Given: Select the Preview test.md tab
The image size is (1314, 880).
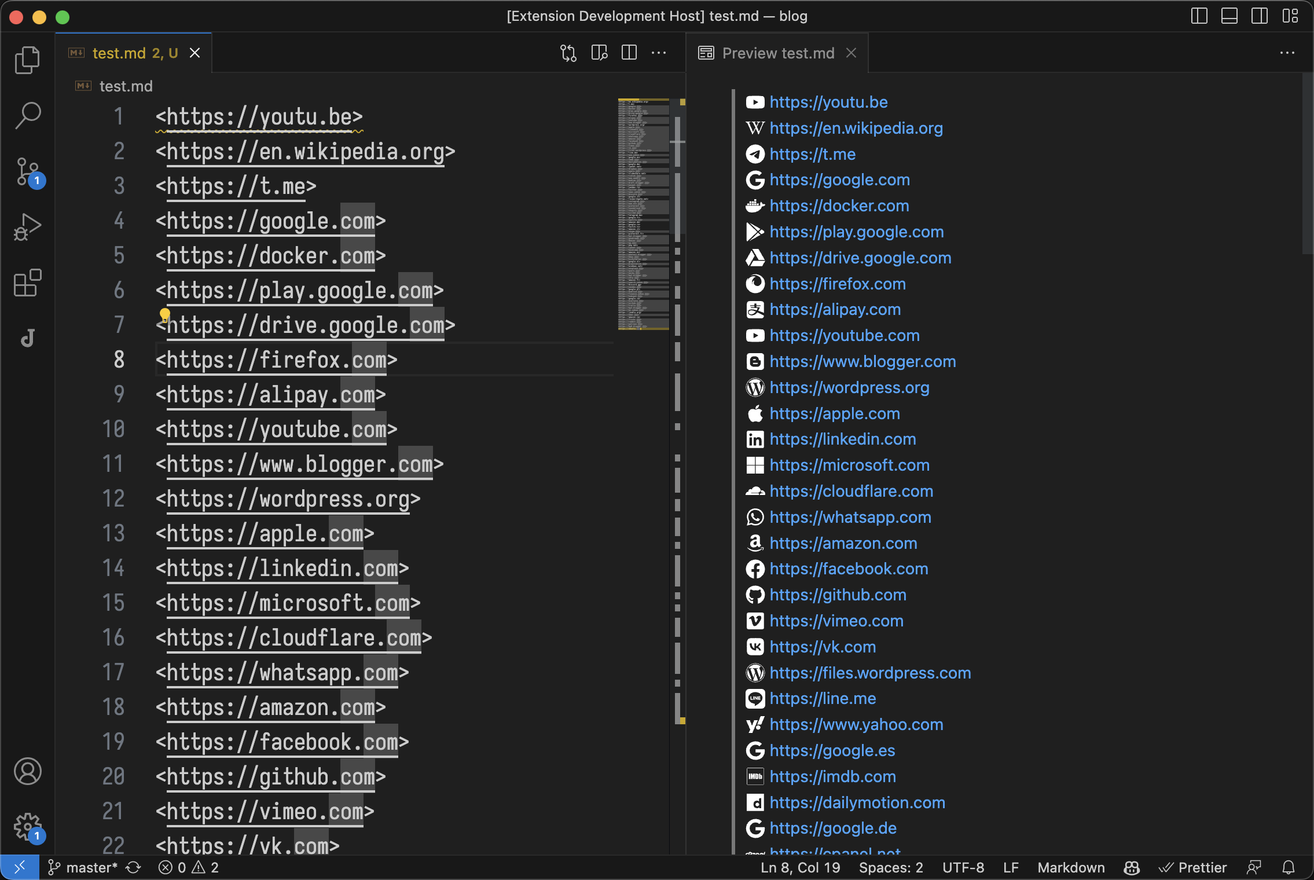Looking at the screenshot, I should tap(777, 53).
